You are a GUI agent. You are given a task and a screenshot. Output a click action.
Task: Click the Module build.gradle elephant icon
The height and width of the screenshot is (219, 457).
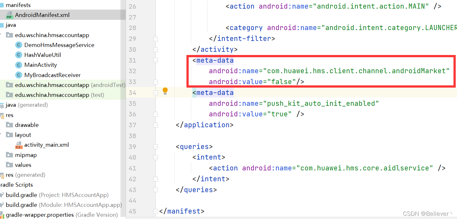click(2, 205)
